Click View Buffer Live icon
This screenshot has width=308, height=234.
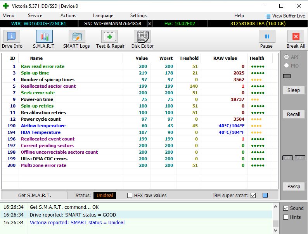[x=268, y=16]
